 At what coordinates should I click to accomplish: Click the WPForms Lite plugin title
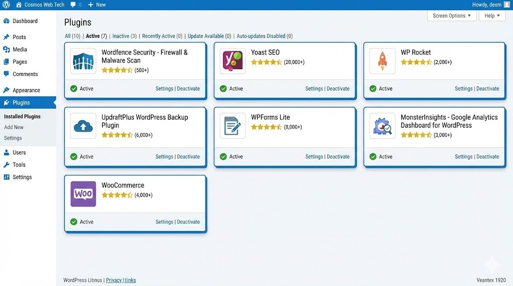pos(270,117)
